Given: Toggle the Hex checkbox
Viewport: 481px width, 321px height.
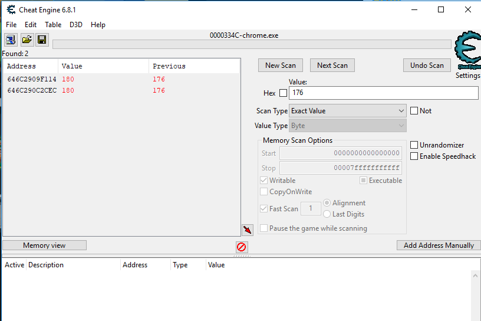Looking at the screenshot, I should (x=283, y=93).
